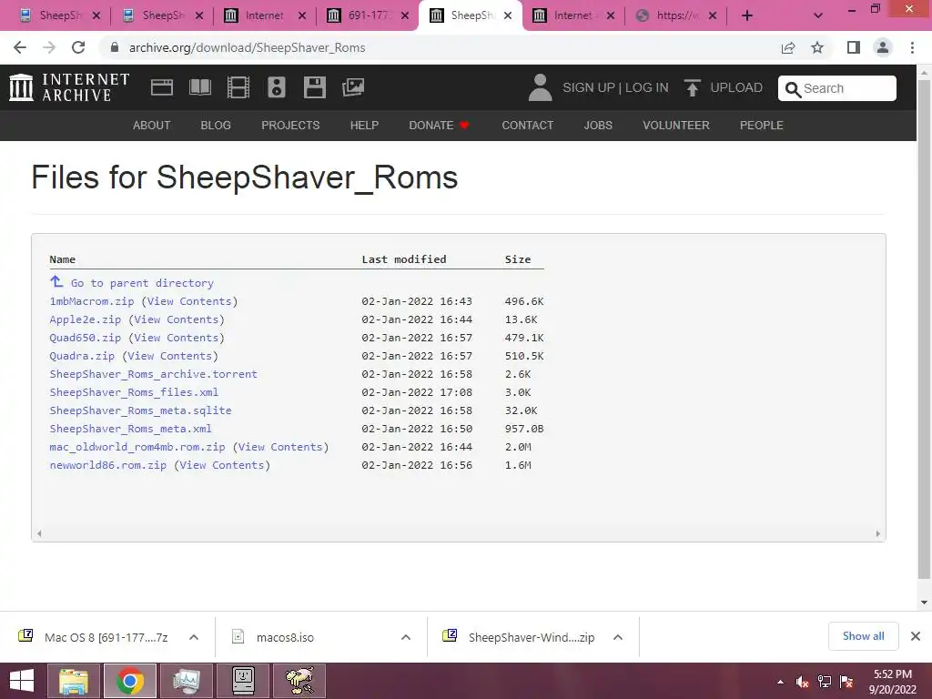Open the Internet Archive home logo
Screen dimensions: 932x699
click(x=69, y=87)
